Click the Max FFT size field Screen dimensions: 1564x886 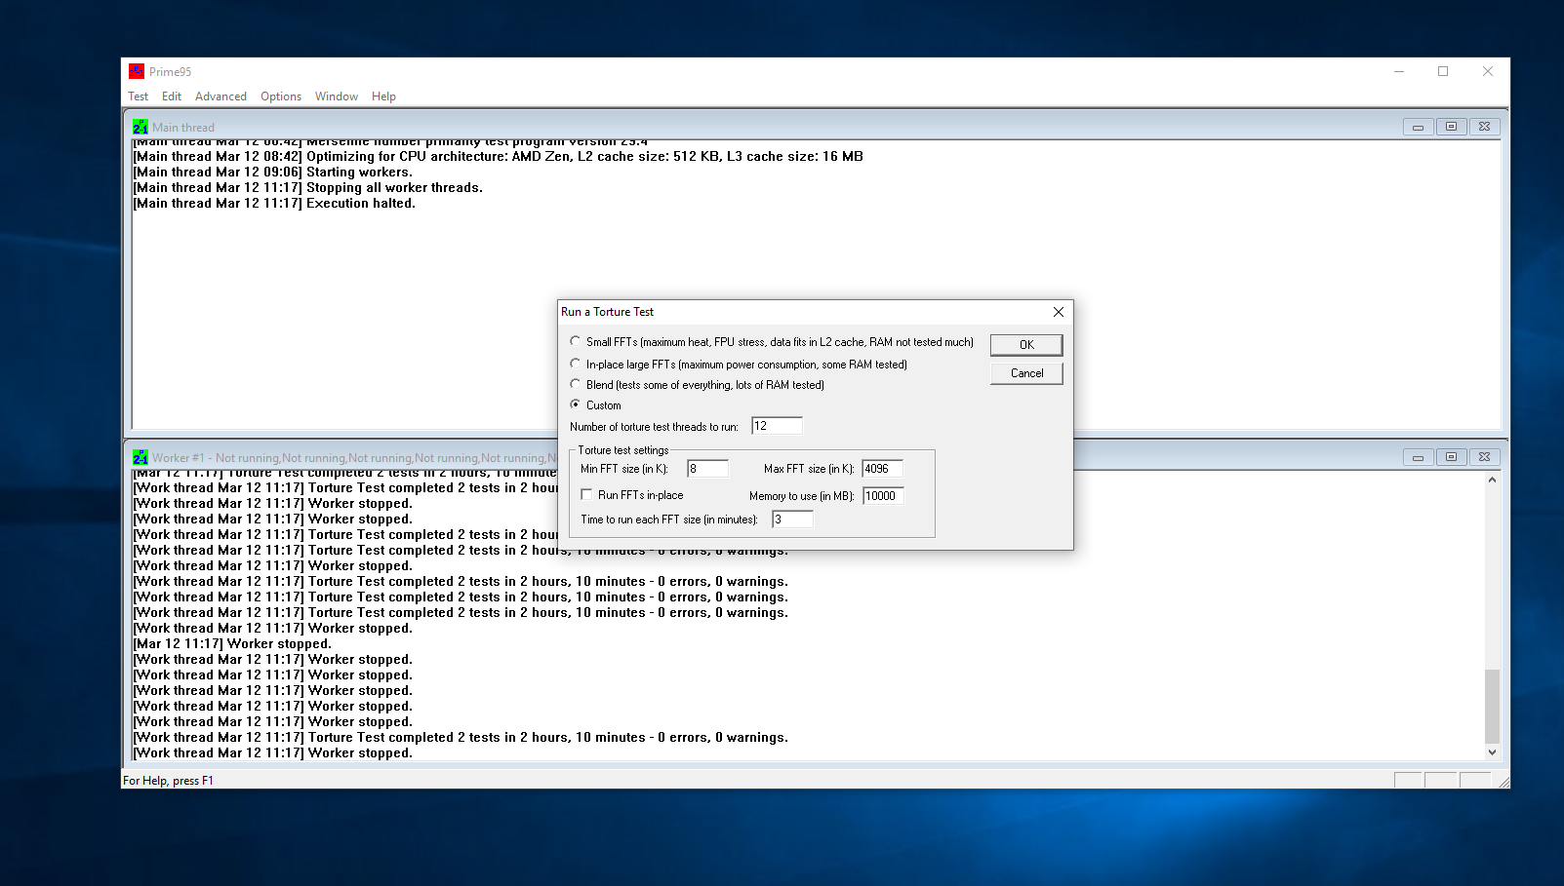[x=883, y=469]
